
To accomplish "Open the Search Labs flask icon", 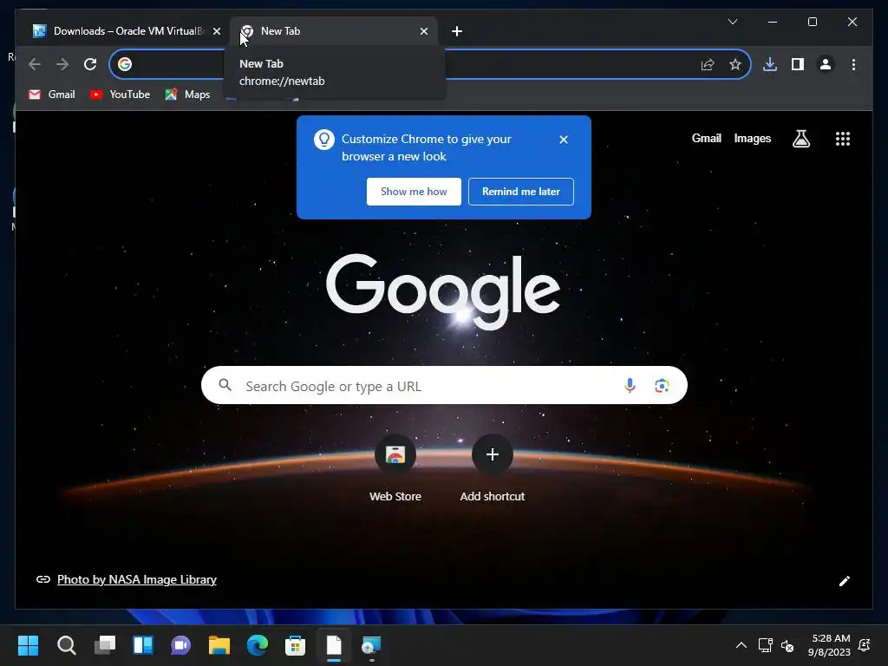I will click(x=800, y=139).
